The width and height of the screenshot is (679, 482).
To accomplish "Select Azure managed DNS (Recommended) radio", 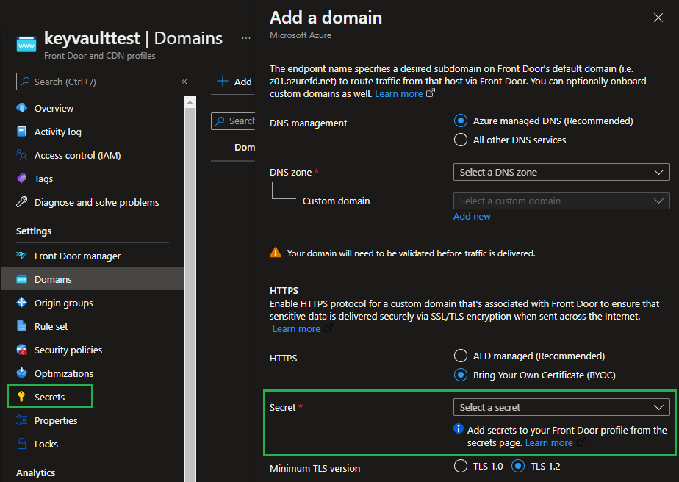I will [x=460, y=120].
